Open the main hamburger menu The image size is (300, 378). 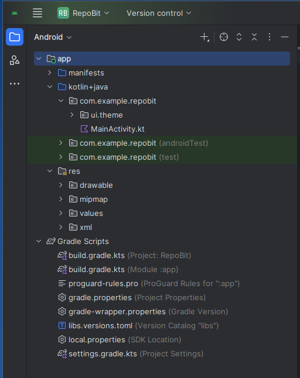37,13
